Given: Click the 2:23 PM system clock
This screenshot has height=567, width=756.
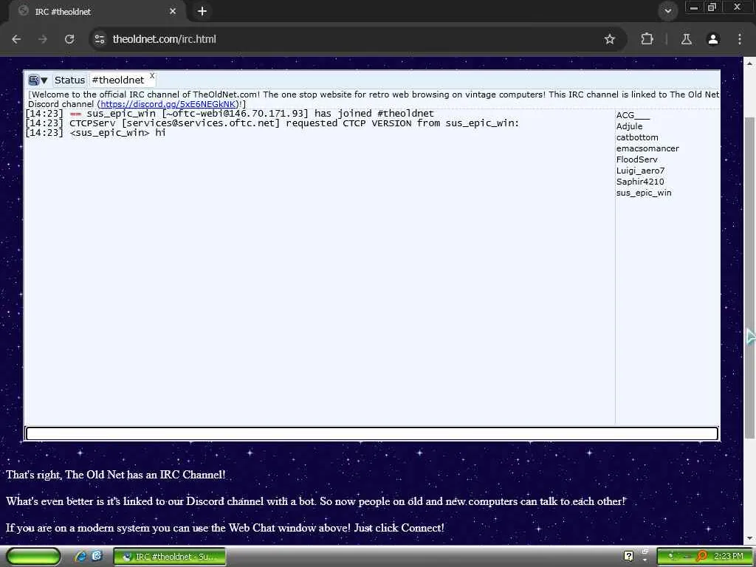Looking at the screenshot, I should coord(729,556).
